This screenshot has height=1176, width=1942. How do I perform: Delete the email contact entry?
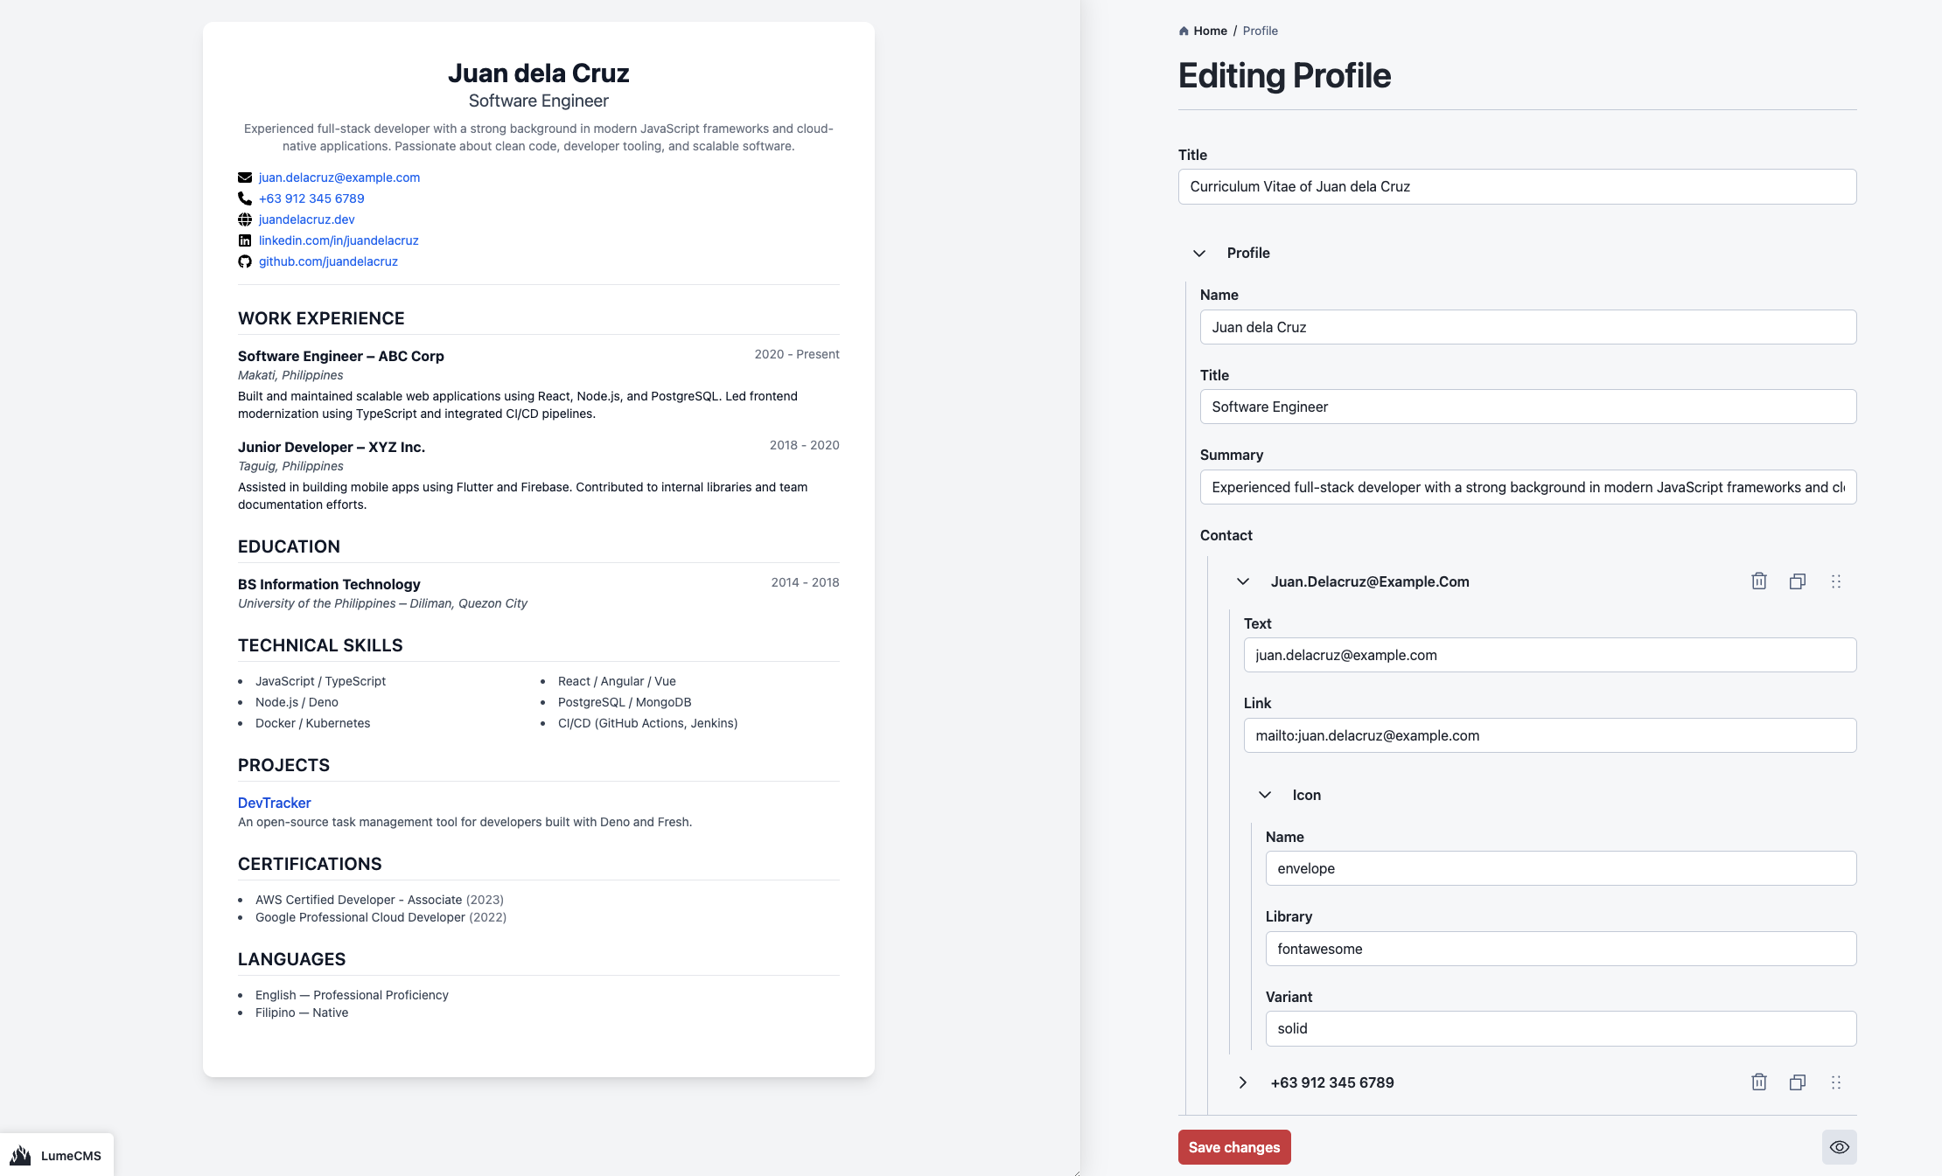pos(1759,581)
